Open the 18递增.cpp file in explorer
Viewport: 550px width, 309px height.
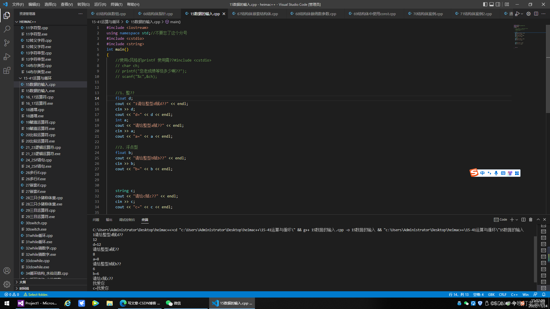tap(35, 110)
